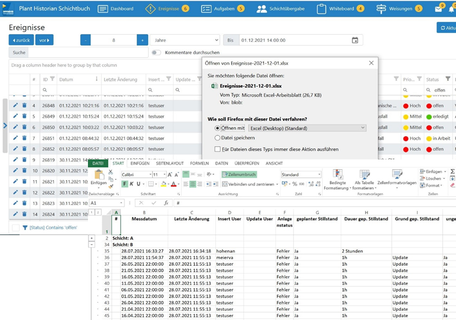Open Zellenformatvorlagen gallery

[x=397, y=180]
